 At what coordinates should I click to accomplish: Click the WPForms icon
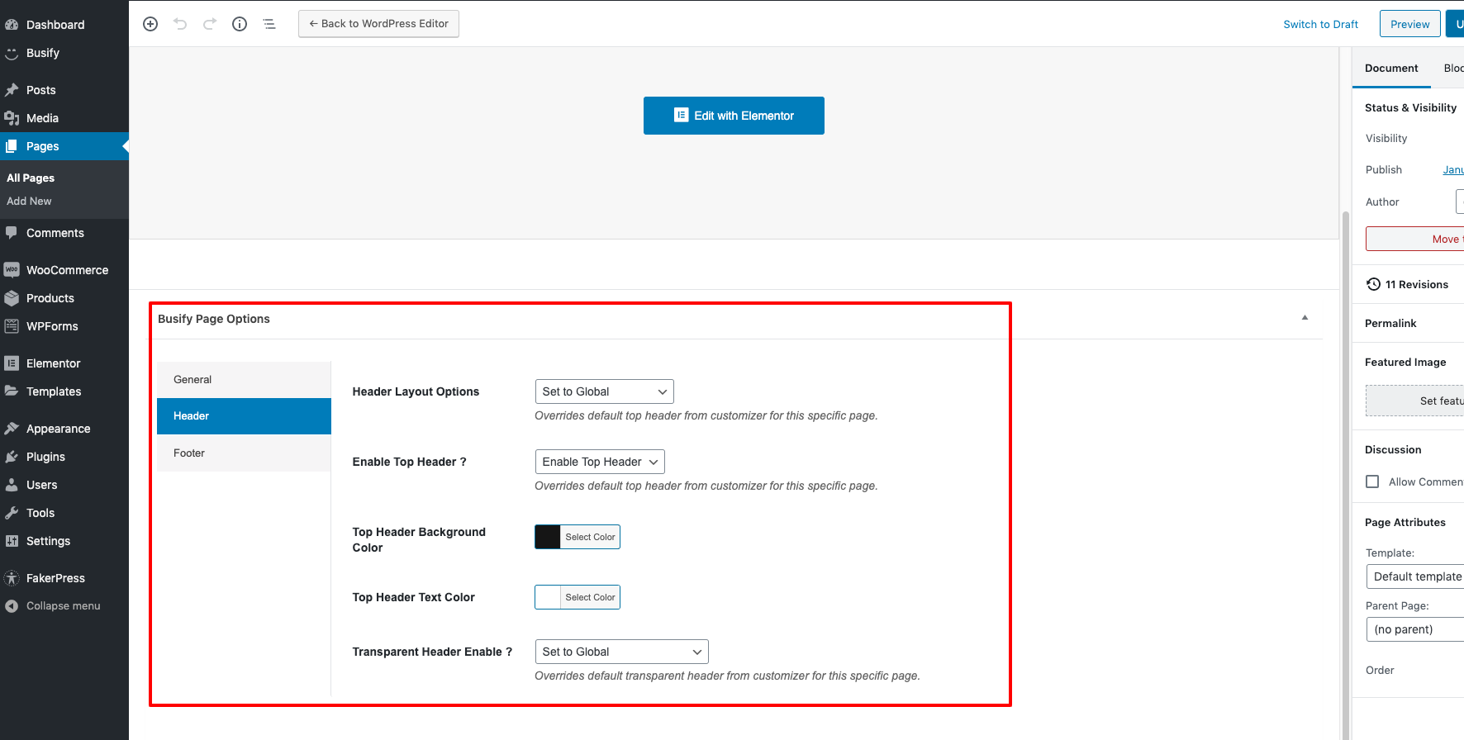tap(12, 326)
